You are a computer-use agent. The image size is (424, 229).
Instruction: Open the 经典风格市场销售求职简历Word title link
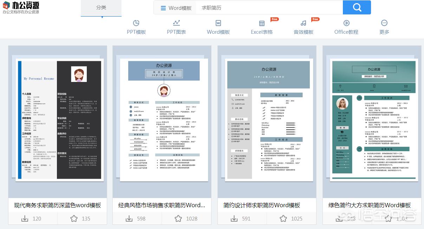point(162,205)
